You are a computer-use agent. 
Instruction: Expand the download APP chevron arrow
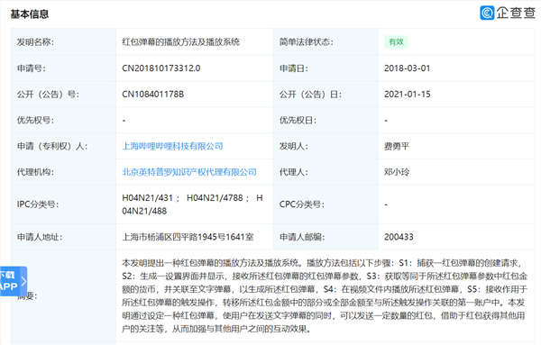pos(23,281)
